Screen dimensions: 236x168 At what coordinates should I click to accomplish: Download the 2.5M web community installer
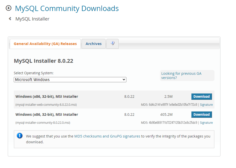pos(201,96)
